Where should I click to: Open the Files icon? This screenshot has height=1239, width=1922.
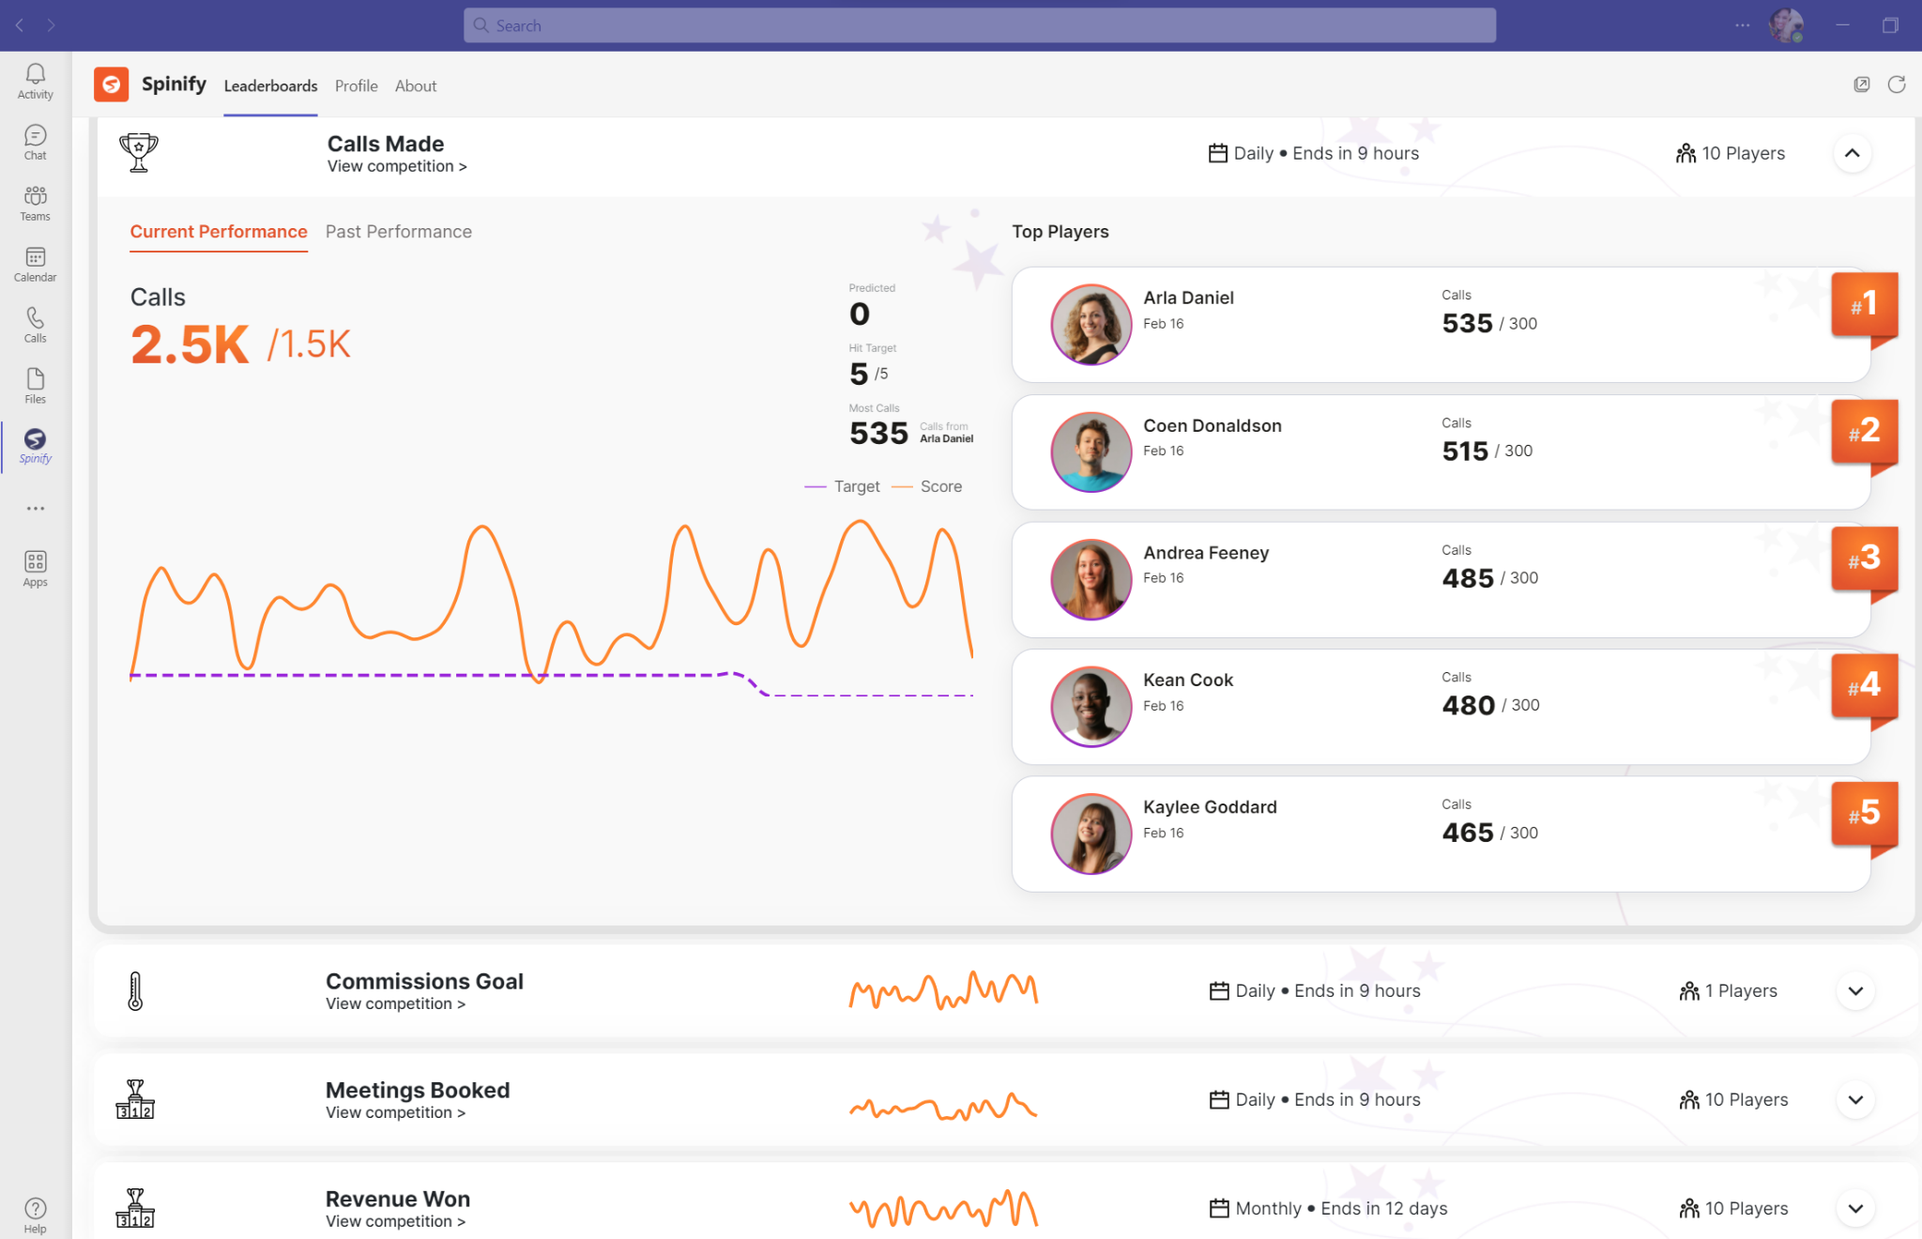pyautogui.click(x=35, y=385)
